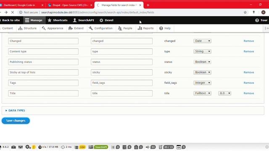Stop loading the page
Screen dimensions: 269x151
pos(13,12)
